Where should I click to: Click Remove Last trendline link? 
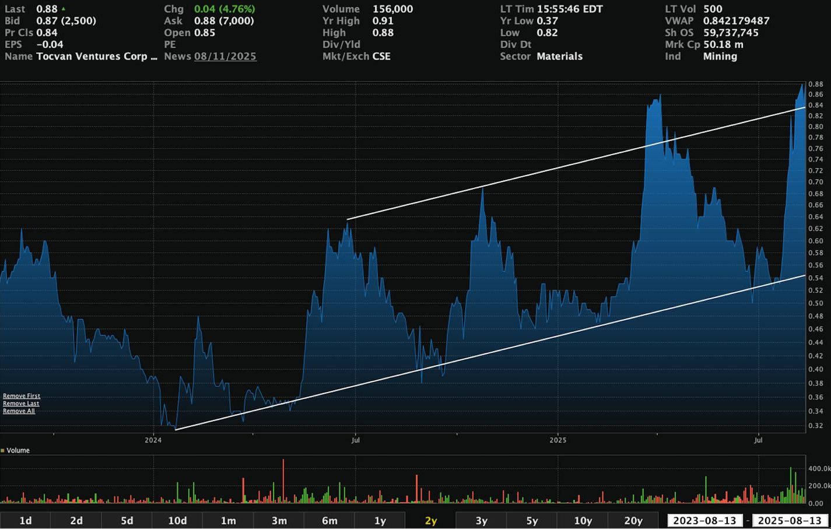(21, 404)
